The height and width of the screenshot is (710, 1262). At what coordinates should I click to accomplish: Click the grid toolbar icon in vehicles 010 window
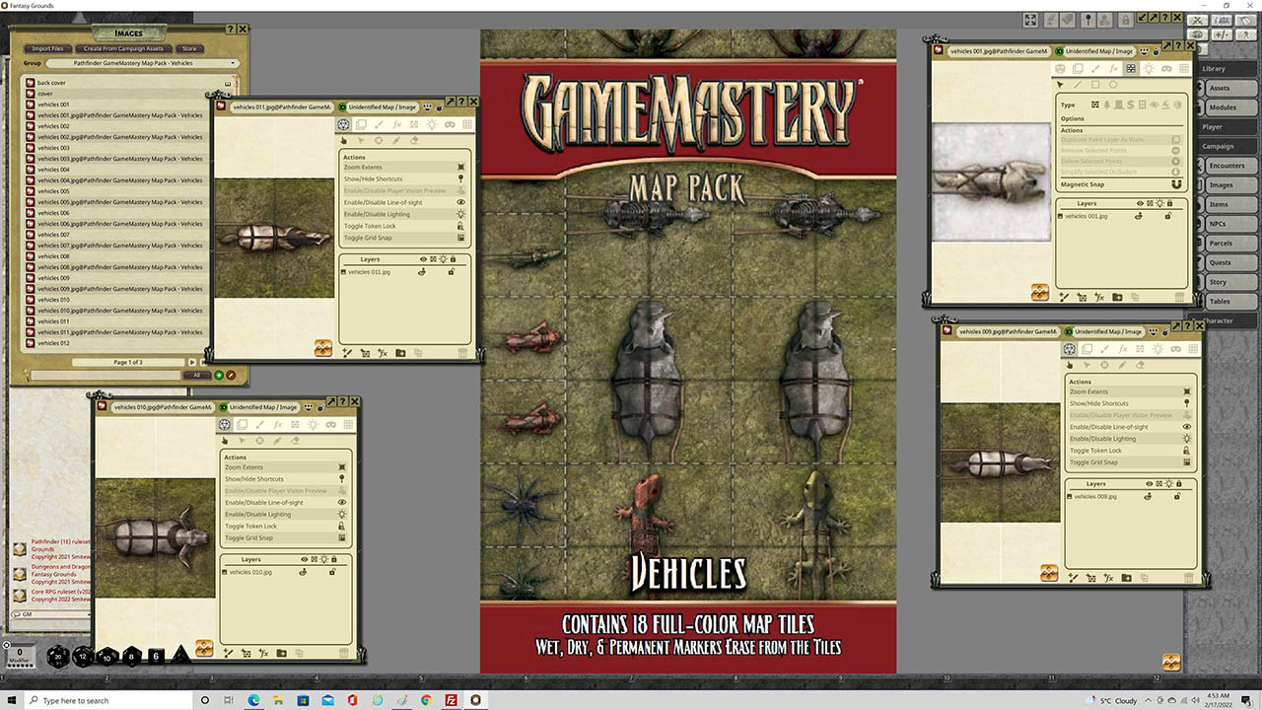coord(347,424)
